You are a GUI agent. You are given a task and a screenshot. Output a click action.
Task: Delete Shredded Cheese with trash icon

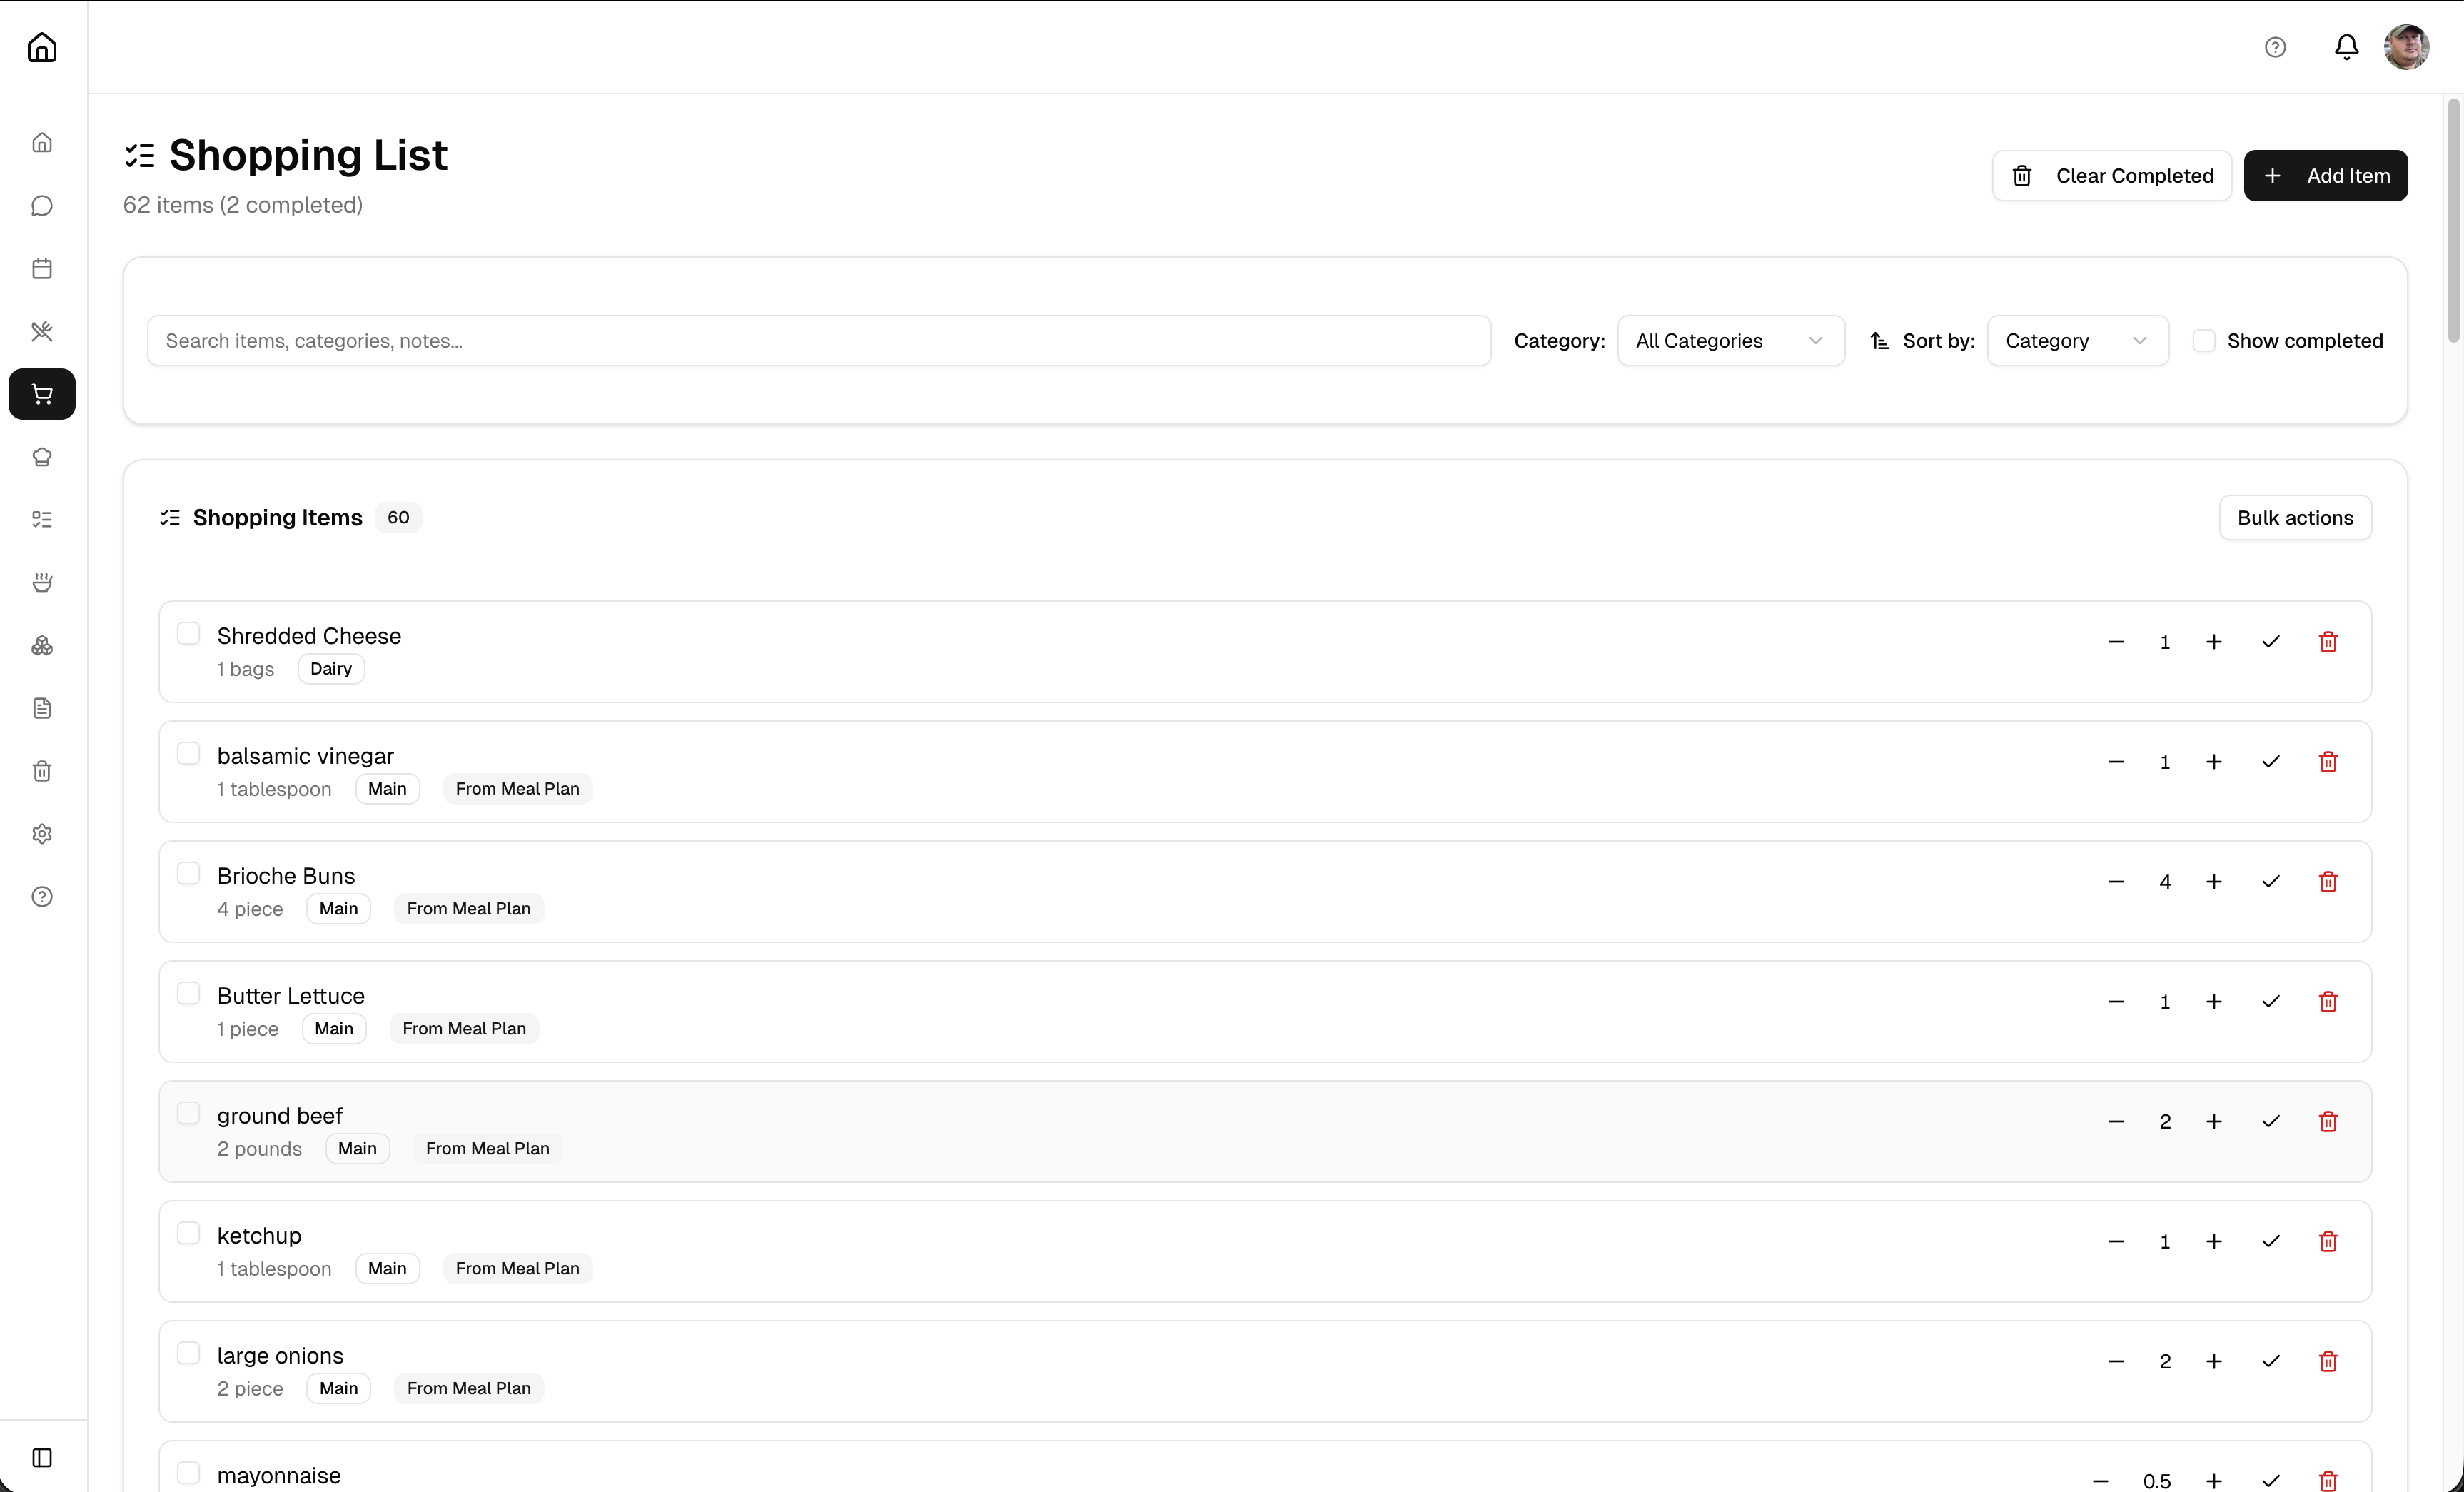(2328, 642)
